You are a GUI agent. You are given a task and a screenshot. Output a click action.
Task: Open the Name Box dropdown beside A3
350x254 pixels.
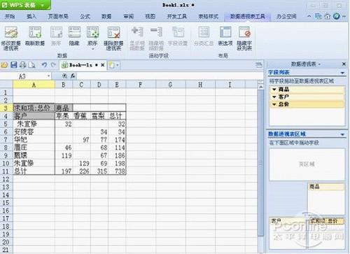[x=48, y=76]
